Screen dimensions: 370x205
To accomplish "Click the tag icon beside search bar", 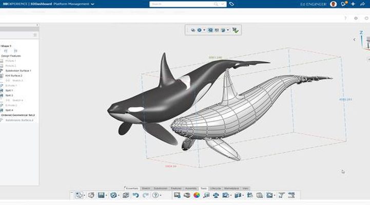I will 232,4.
